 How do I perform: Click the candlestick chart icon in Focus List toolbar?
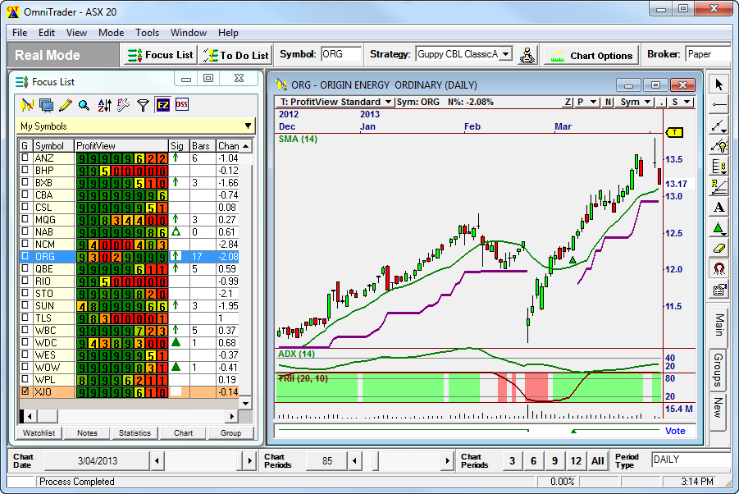(x=27, y=105)
